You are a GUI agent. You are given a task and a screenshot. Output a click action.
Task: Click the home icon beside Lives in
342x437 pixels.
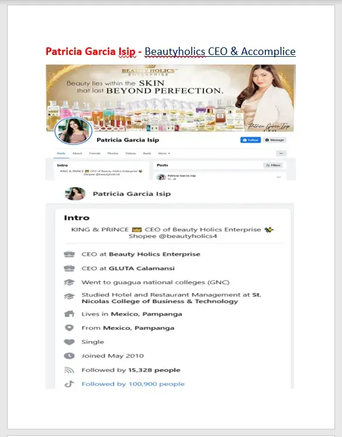(69, 314)
